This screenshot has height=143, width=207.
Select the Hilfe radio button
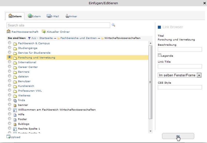click(x=10, y=114)
